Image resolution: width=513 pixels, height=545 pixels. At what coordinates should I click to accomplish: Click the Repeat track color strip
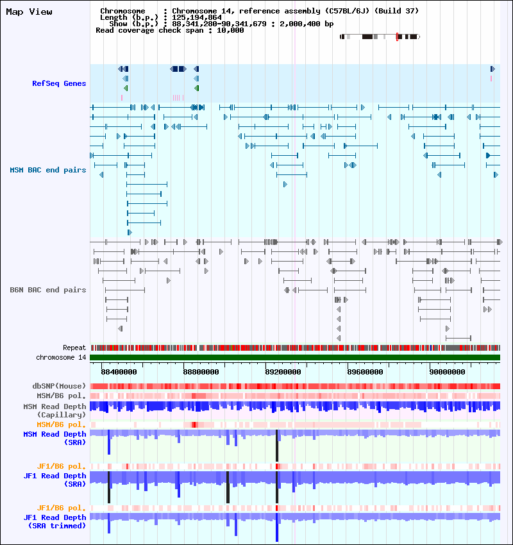(x=295, y=348)
